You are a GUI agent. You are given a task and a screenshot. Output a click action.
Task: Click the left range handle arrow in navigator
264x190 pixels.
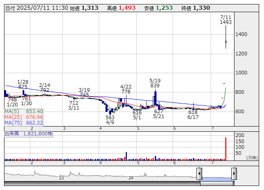tap(199, 173)
